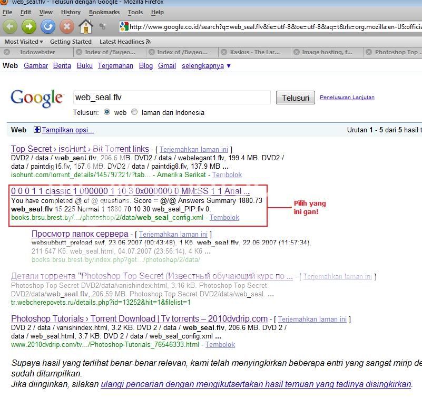Open the Penelusuran Lanjutan link
This screenshot has height=397, width=422.
point(347,98)
